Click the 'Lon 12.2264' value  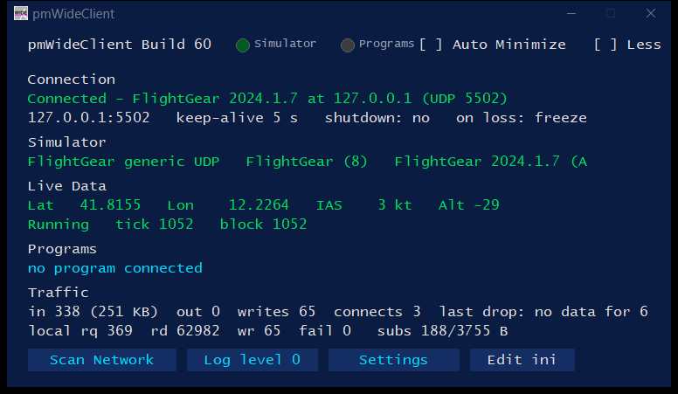point(228,205)
